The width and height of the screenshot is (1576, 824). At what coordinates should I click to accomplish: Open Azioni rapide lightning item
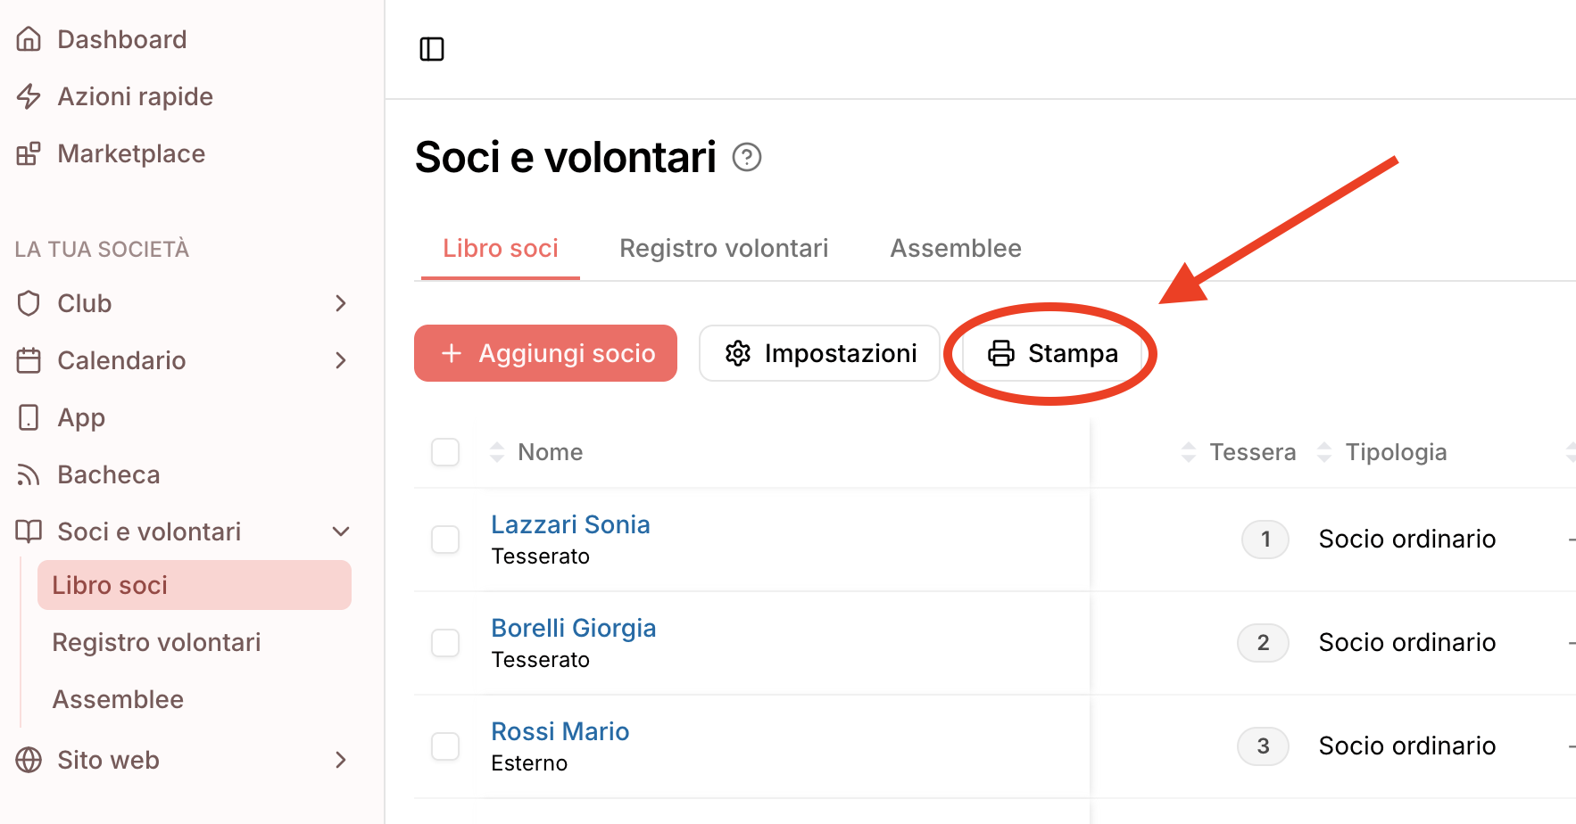[x=135, y=96]
